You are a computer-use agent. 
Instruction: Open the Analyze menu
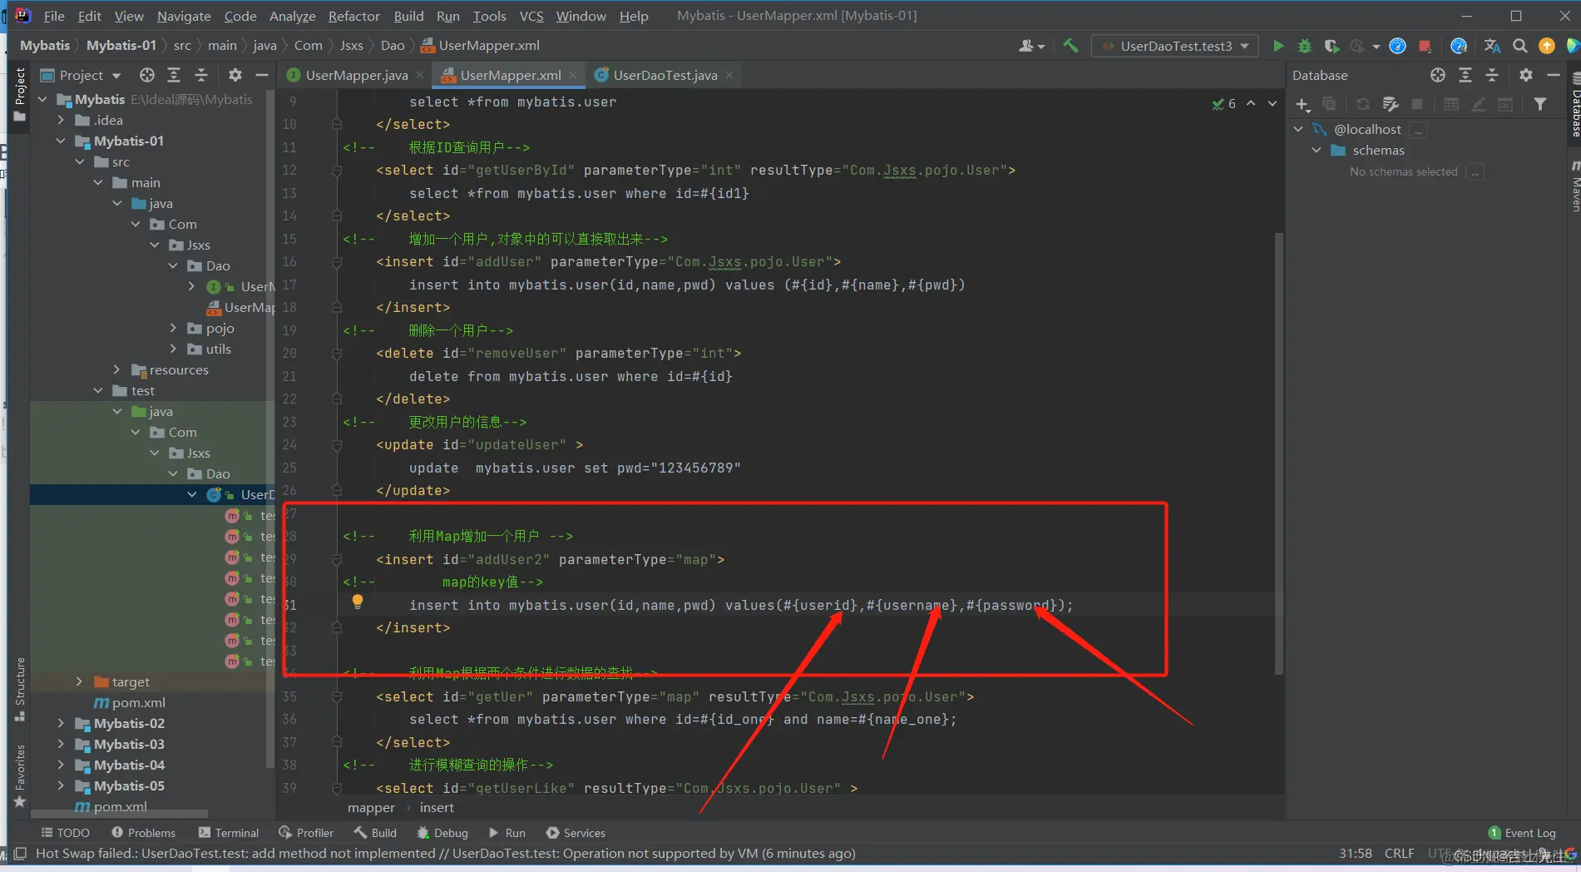coord(292,16)
